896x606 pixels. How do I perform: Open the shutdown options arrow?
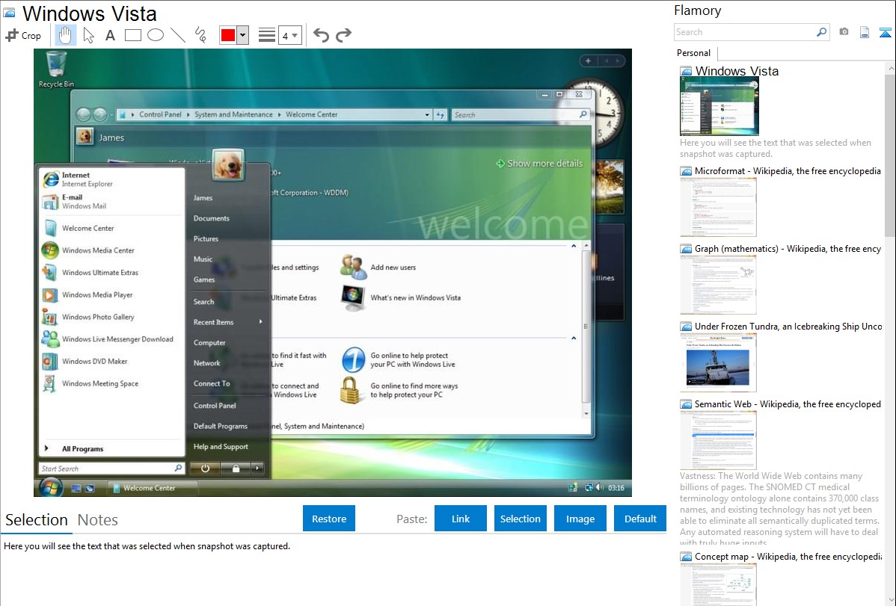pyautogui.click(x=257, y=469)
